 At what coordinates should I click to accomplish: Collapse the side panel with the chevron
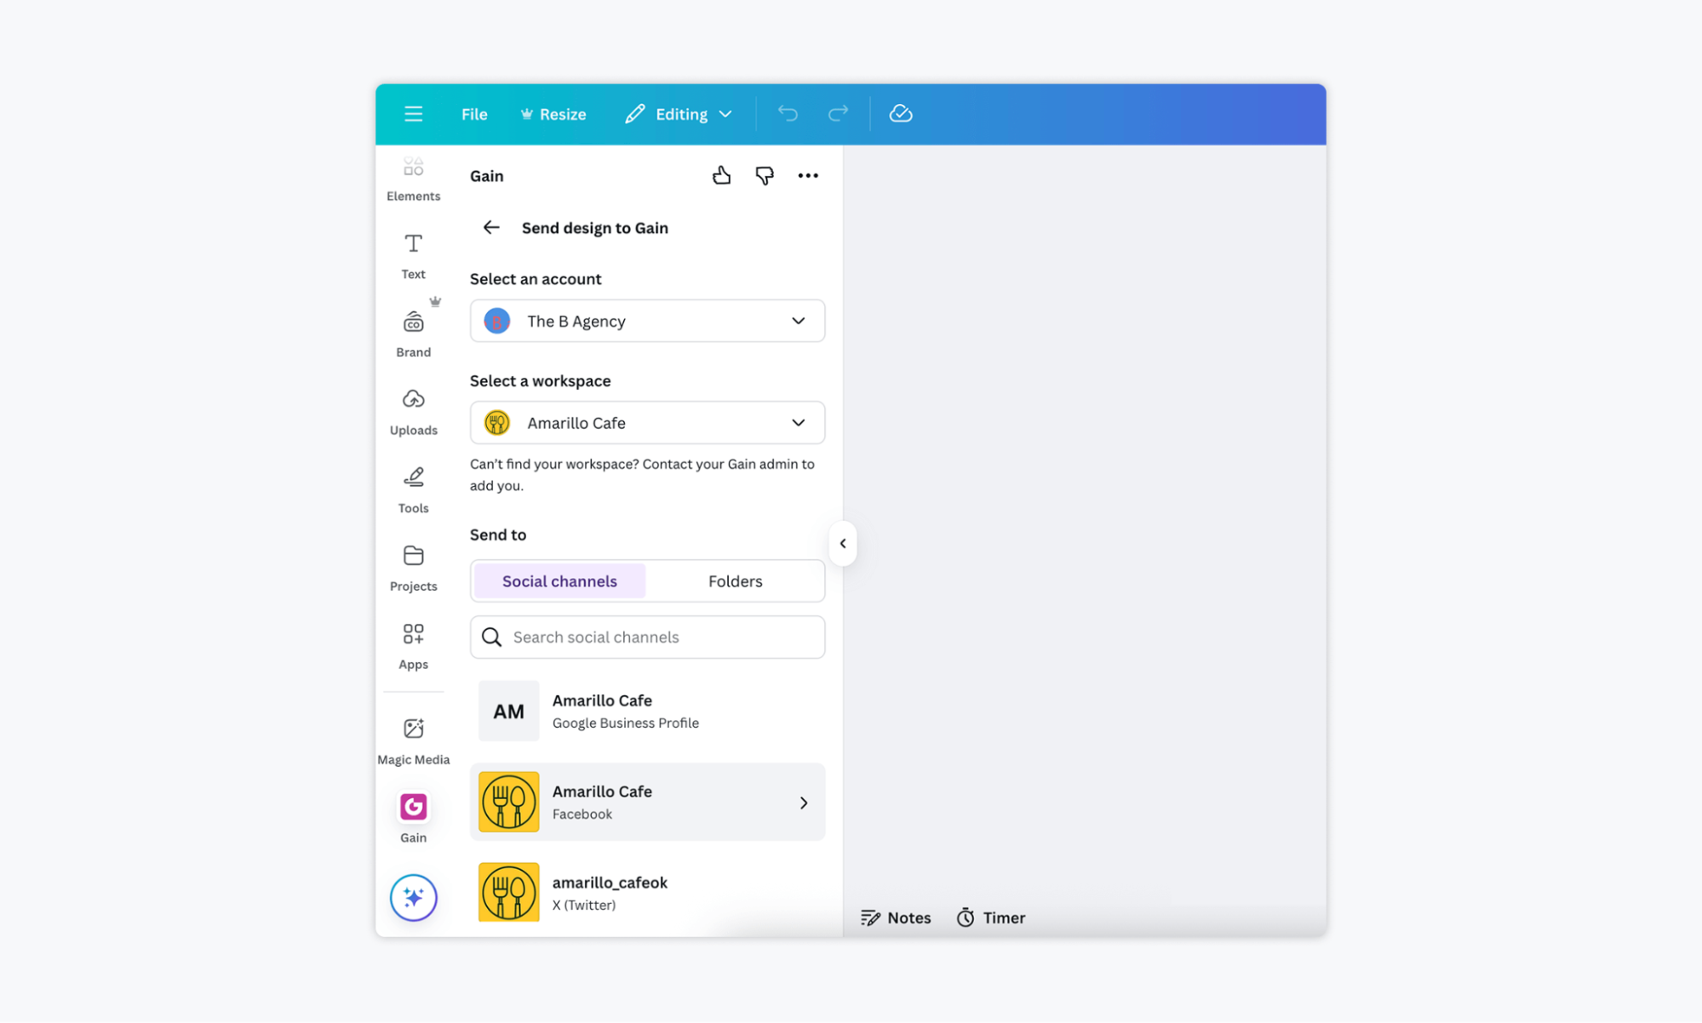[842, 543]
